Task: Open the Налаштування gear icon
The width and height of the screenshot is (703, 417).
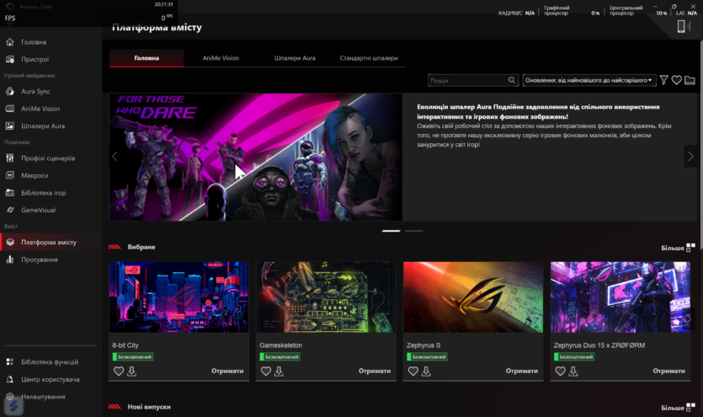Action: click(10, 397)
